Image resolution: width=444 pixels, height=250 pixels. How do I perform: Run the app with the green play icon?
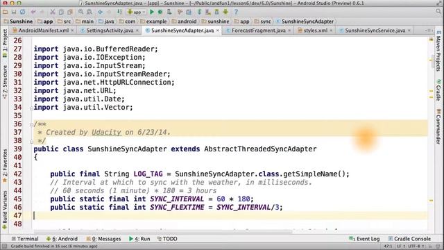click(152, 12)
